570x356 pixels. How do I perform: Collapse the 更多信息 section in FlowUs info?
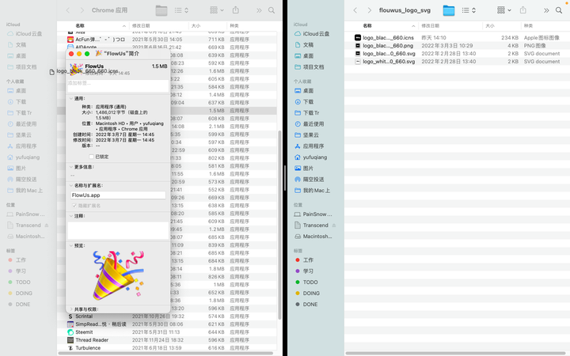pos(71,167)
